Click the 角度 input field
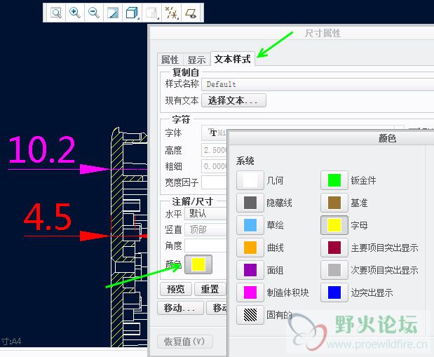The width and height of the screenshot is (434, 357). pos(206,245)
